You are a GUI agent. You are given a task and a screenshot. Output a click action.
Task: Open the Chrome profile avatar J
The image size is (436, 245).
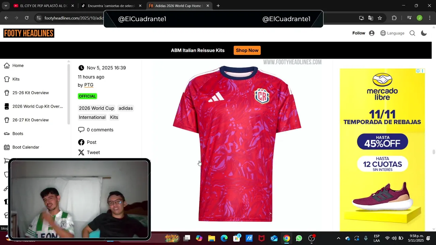point(419,18)
